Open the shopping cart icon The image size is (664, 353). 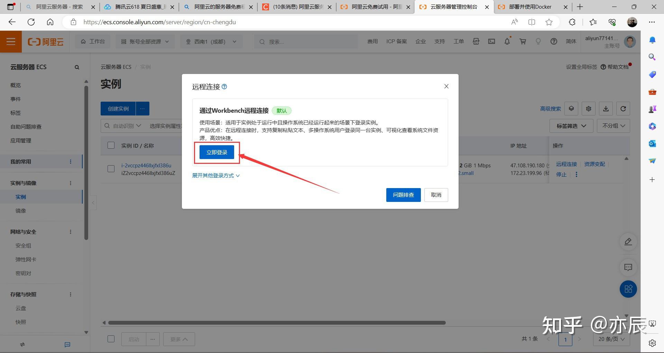[x=523, y=41]
